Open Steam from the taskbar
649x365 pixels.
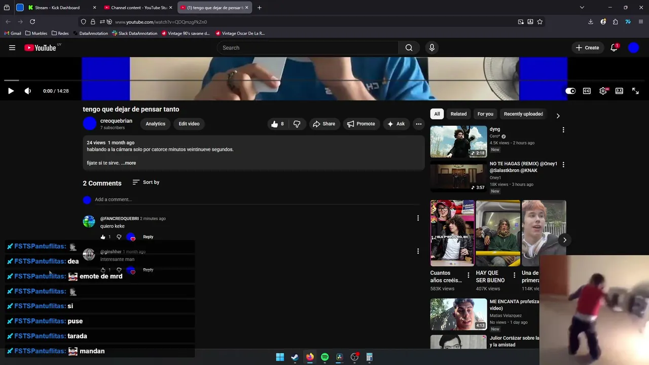295,357
